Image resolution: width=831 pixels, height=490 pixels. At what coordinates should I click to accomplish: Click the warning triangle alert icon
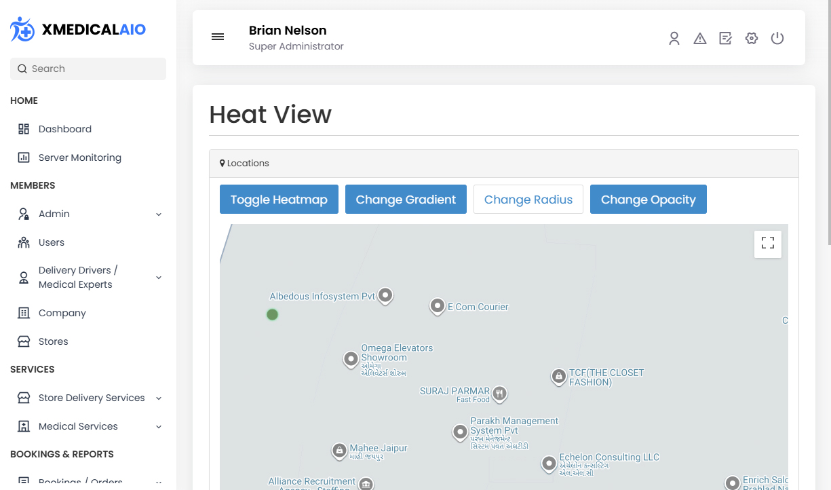tap(699, 39)
